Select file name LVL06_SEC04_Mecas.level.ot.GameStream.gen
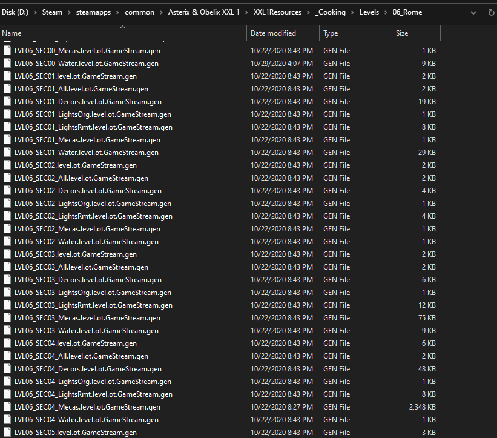 [88, 407]
